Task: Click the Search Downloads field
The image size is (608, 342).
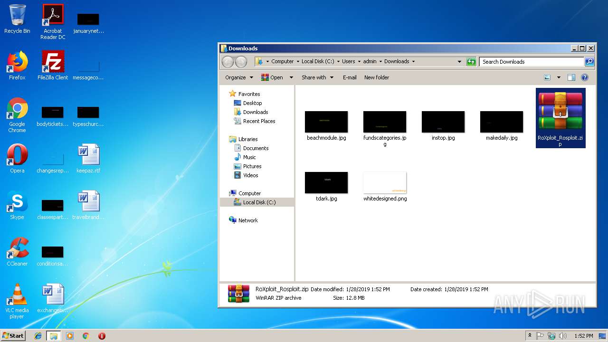Action: click(x=532, y=61)
